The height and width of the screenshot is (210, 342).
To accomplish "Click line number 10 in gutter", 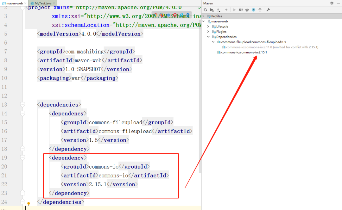I will 4,78.
